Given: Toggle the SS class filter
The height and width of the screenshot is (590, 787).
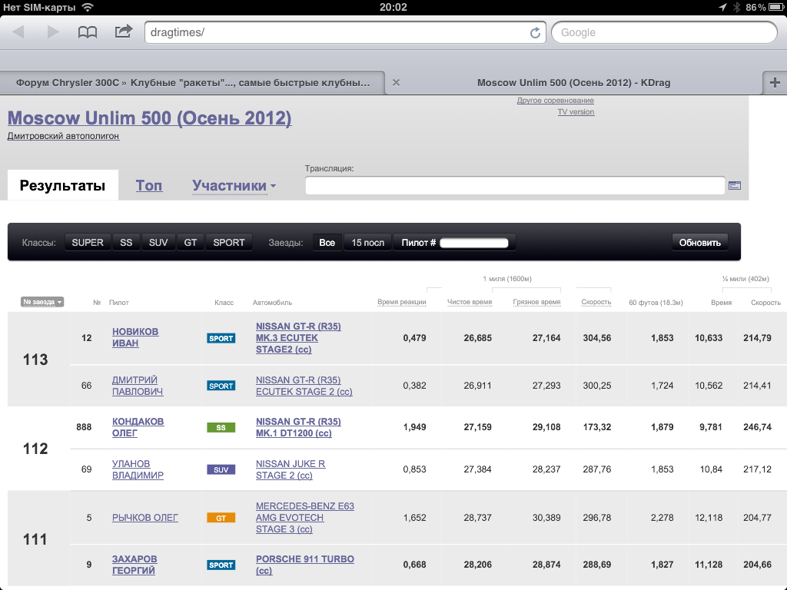Looking at the screenshot, I should [x=126, y=242].
